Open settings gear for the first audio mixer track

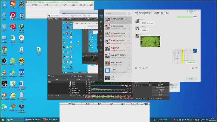tap(130, 86)
